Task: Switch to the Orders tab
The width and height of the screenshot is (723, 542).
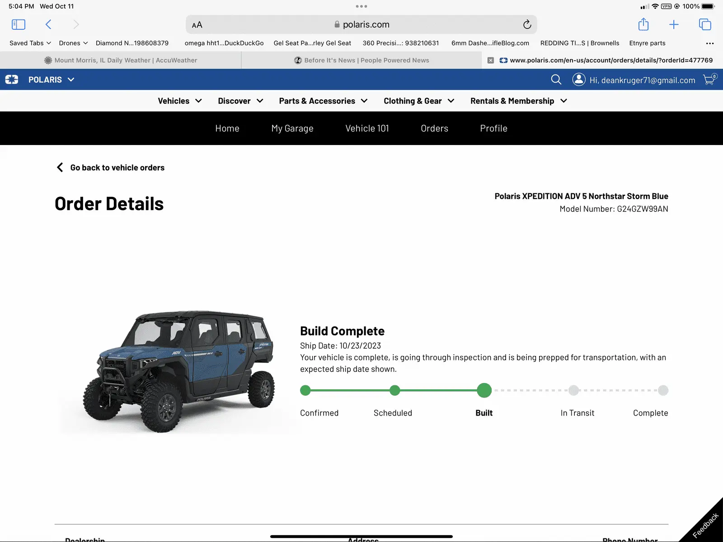Action: pos(434,128)
